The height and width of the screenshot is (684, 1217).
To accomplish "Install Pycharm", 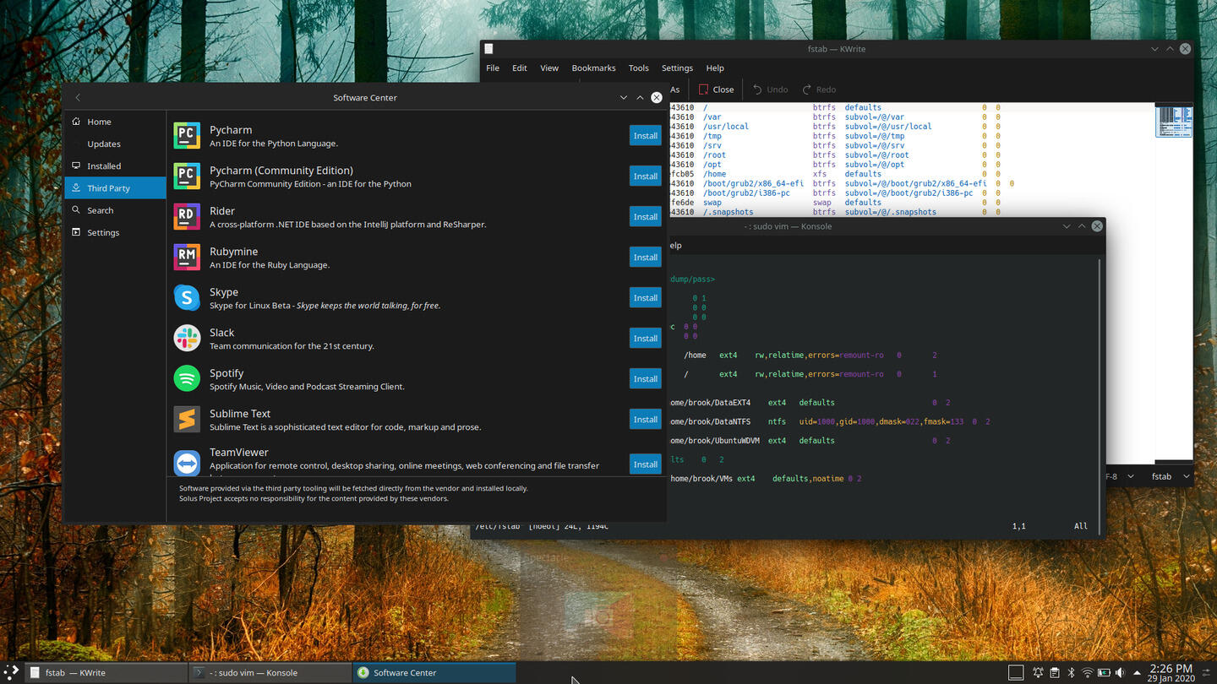I will (x=645, y=135).
